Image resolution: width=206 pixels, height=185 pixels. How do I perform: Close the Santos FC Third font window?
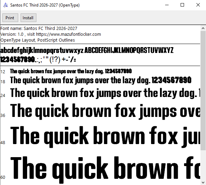pos(198,5)
